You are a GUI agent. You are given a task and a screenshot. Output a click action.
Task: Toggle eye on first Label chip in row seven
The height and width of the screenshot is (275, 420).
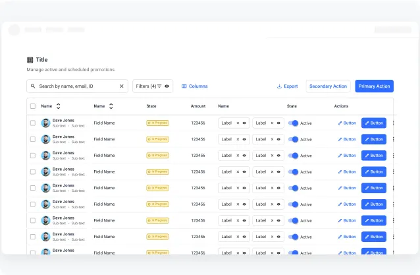(244, 220)
